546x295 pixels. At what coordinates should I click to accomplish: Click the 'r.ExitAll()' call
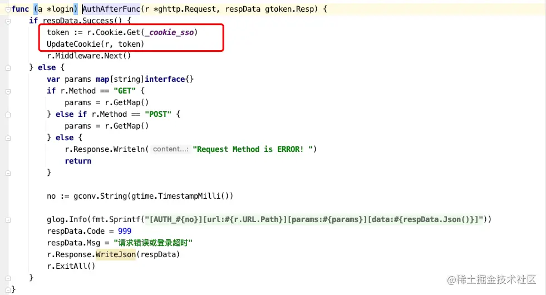click(71, 266)
